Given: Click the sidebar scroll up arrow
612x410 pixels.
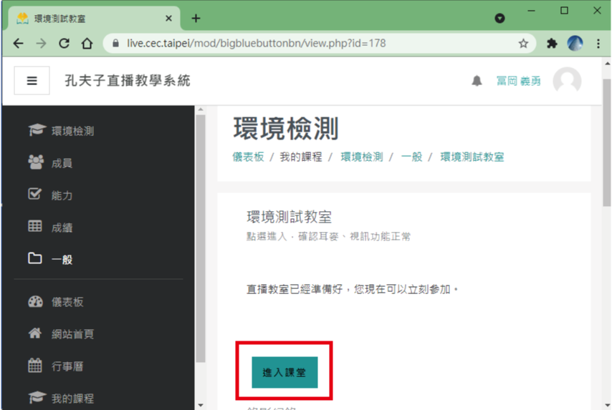Looking at the screenshot, I should tap(201, 110).
